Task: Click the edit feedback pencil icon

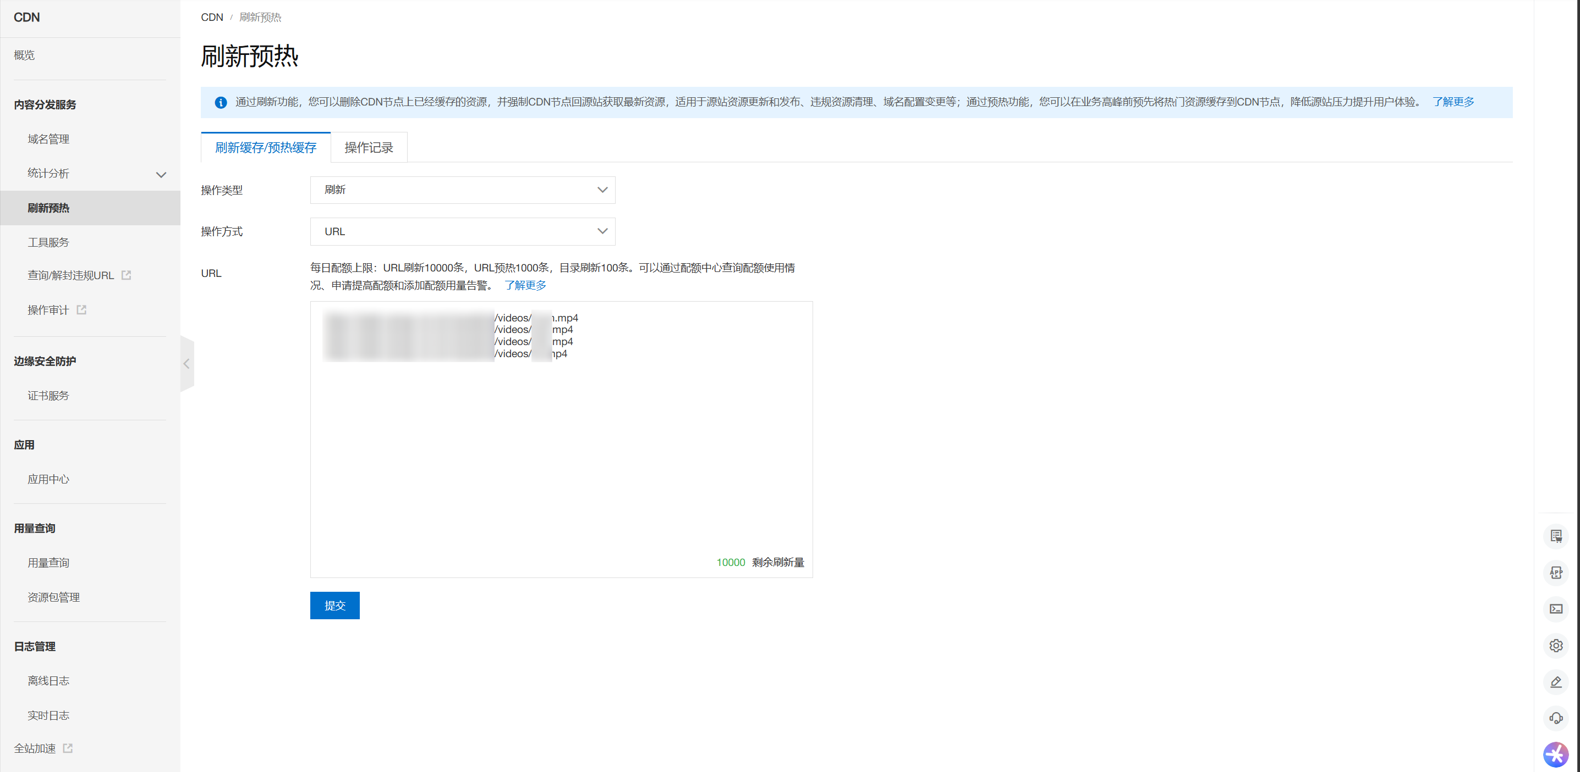Action: [x=1555, y=681]
